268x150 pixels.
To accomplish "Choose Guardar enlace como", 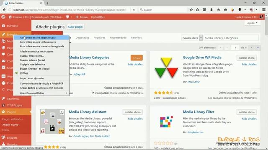I will [x=41, y=56].
